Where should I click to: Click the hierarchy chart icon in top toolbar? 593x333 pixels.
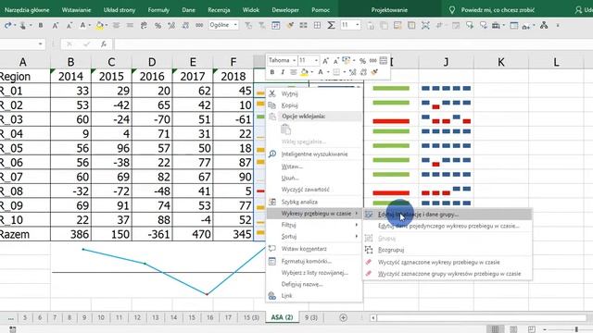[x=544, y=25]
